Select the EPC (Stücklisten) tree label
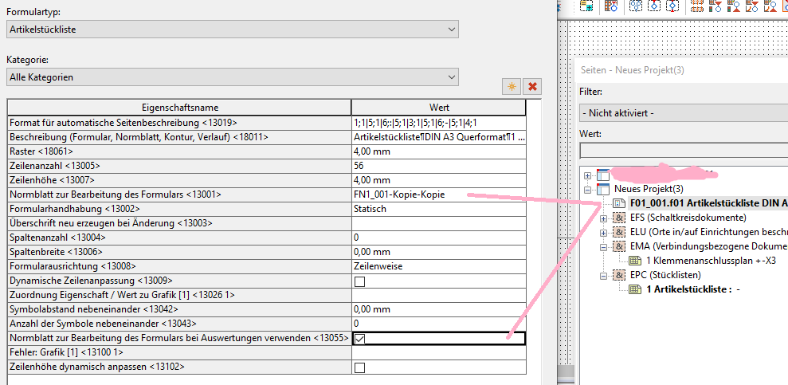 (x=665, y=276)
